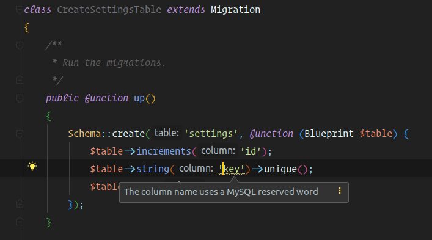The width and height of the screenshot is (432, 240).
Task: Click the 'Run the migrations.' comment
Action: pyautogui.click(x=114, y=63)
